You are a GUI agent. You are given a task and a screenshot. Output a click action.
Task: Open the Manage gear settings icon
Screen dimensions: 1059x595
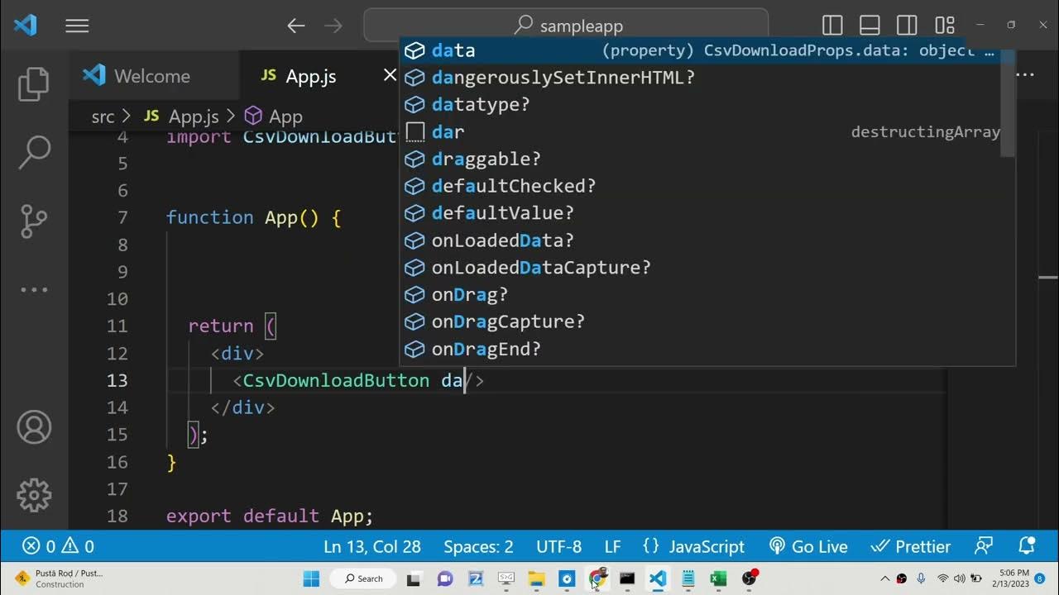(34, 495)
